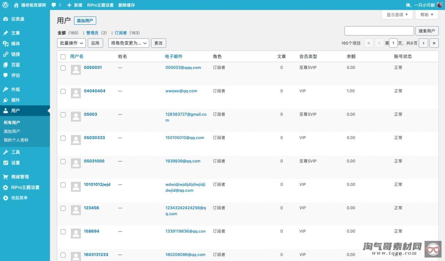
Task: Filter by 管理员 role
Action: coord(92,33)
